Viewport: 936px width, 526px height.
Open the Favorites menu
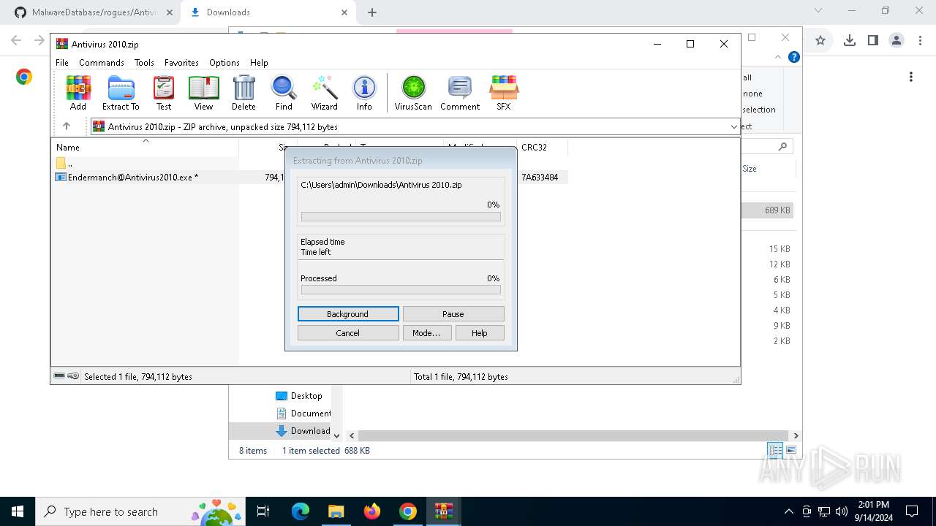[181, 63]
